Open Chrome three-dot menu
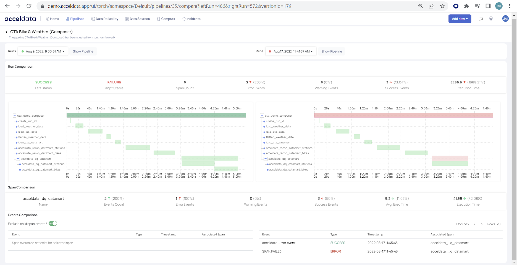Screen dimensions: 517x265 click(x=510, y=6)
